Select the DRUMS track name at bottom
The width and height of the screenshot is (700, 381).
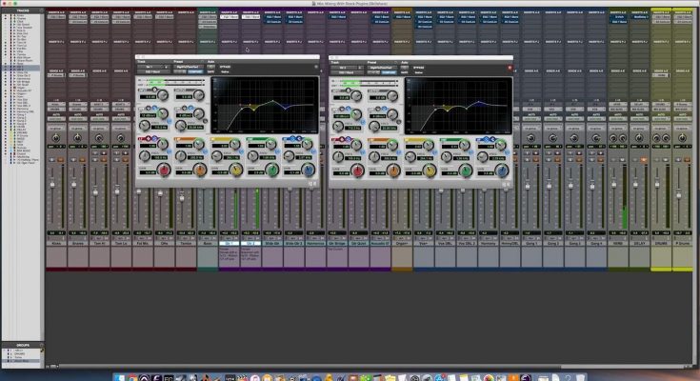(662, 243)
